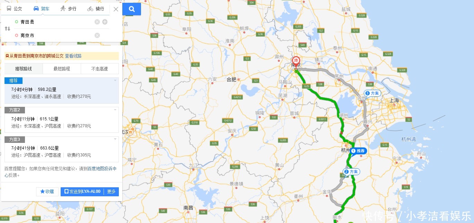This screenshot has height=223, width=474.
Task: Expand 方案3 route details
Action: (115, 139)
